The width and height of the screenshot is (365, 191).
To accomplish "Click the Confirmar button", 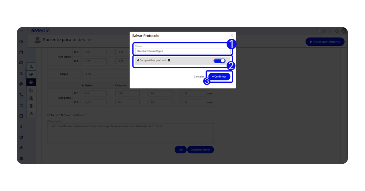I will [x=219, y=77].
